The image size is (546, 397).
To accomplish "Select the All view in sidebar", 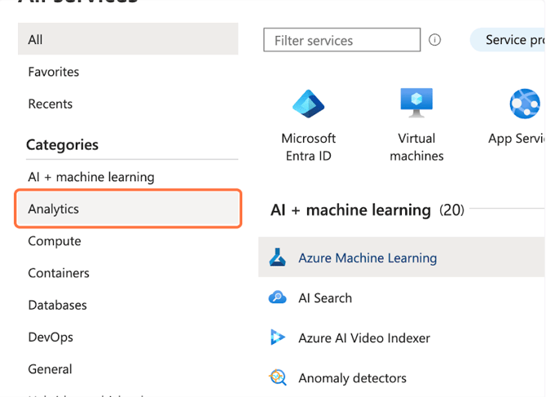I will pyautogui.click(x=128, y=39).
